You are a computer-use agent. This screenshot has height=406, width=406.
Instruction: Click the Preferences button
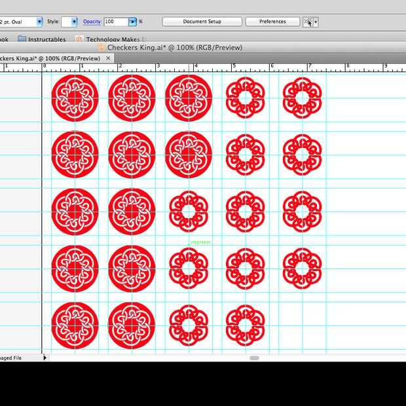click(x=272, y=22)
